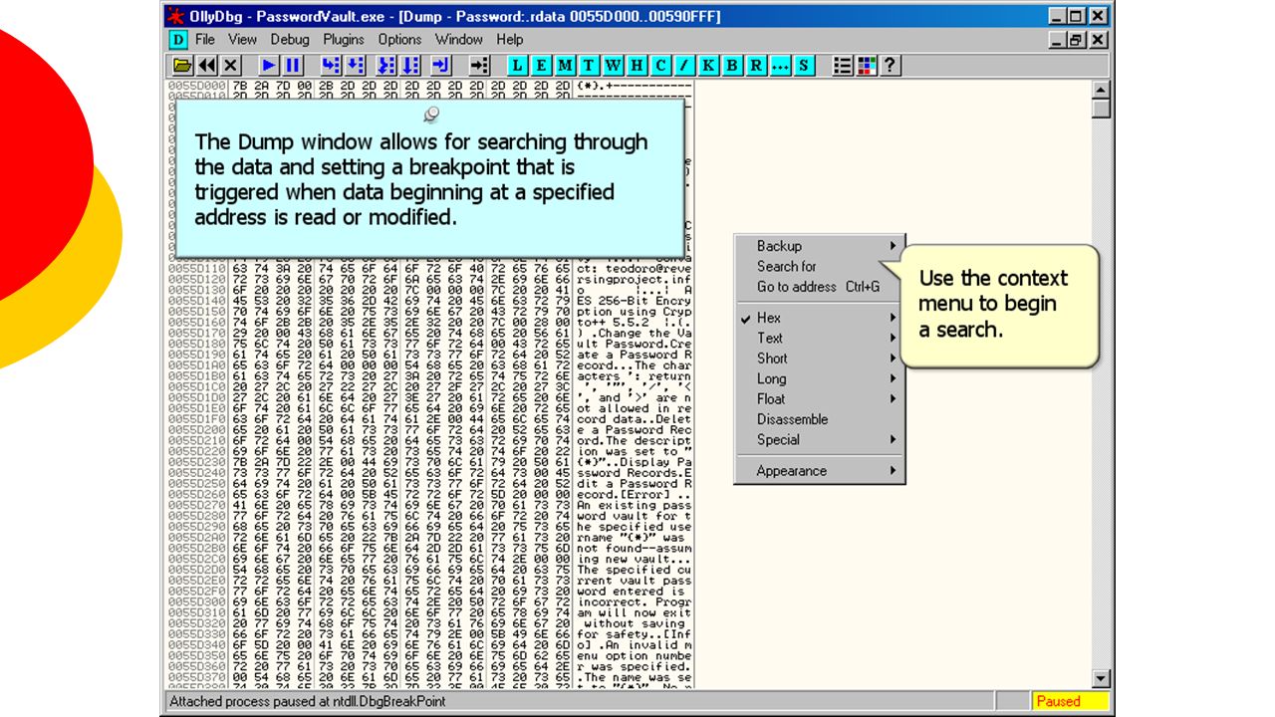
Task: Expand the Special submenu
Action: [819, 439]
